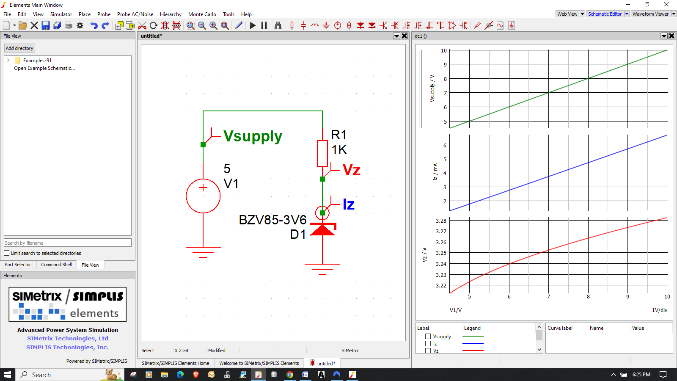Run the simulation with the play icon
677x381 pixels.
[x=253, y=25]
